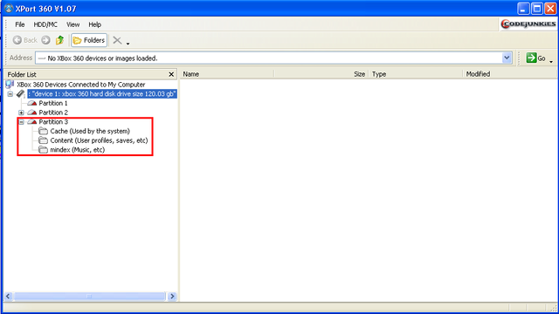The height and width of the screenshot is (314, 559).
Task: Click the folder tree left scroll arrow
Action: [x=9, y=297]
